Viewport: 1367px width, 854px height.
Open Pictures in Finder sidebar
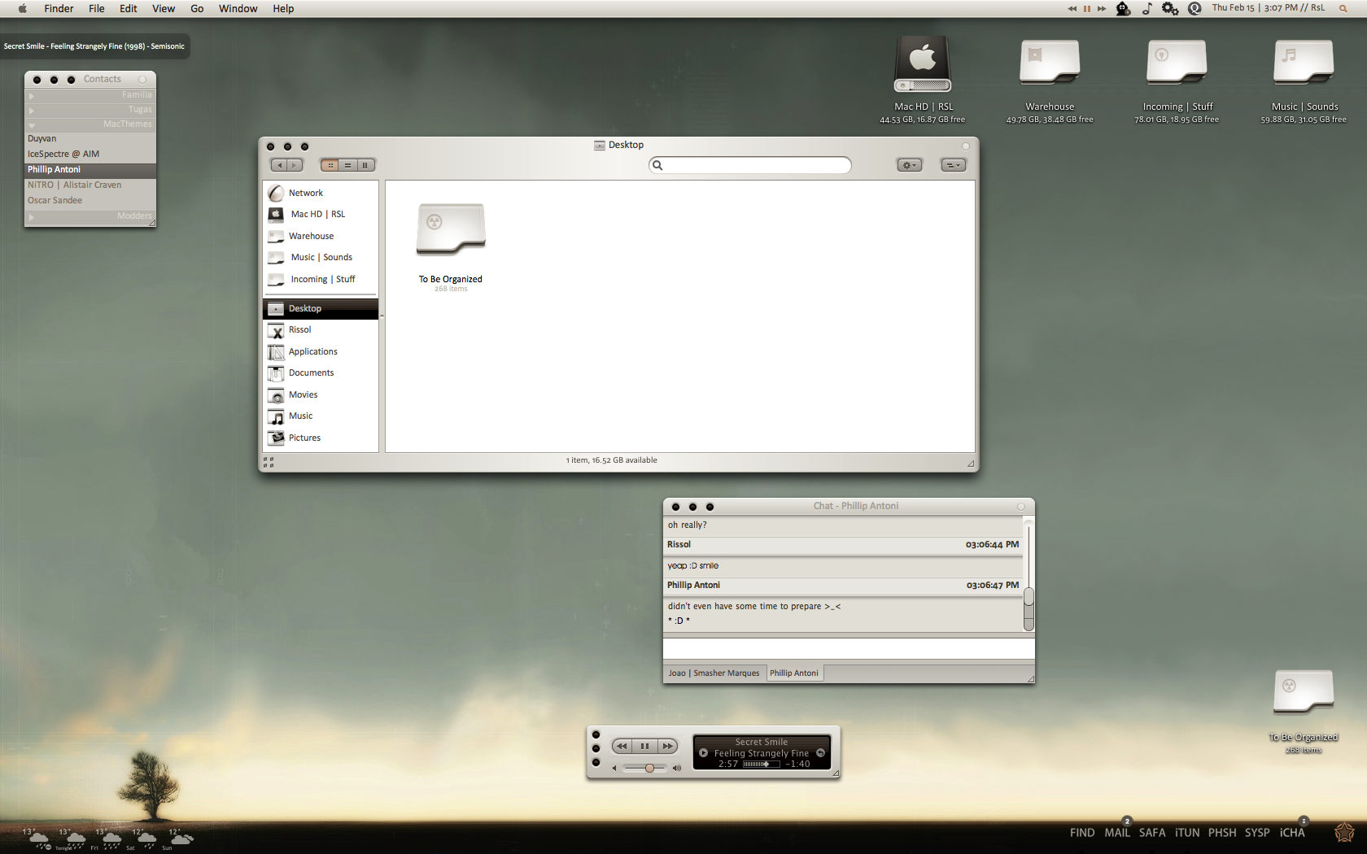coord(321,438)
